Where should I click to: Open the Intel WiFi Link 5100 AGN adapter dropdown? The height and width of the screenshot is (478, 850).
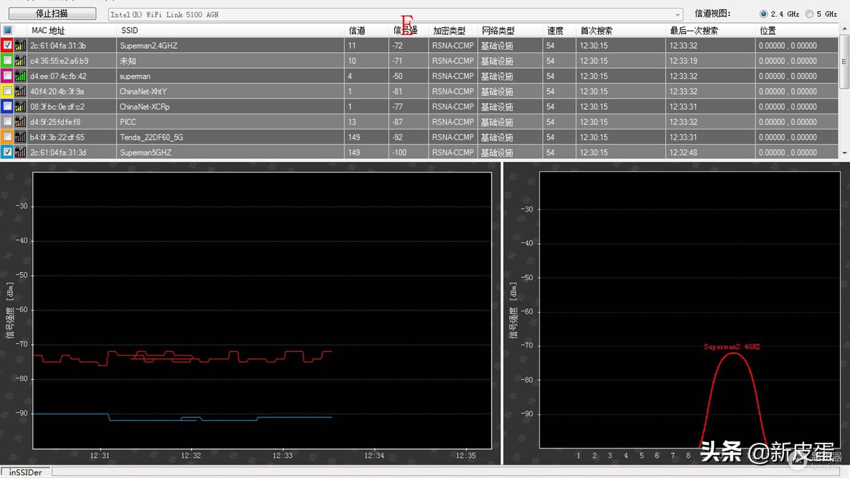tap(395, 15)
